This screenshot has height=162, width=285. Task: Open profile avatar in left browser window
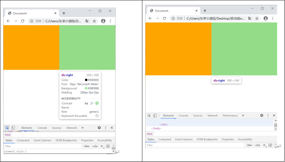click(x=103, y=21)
